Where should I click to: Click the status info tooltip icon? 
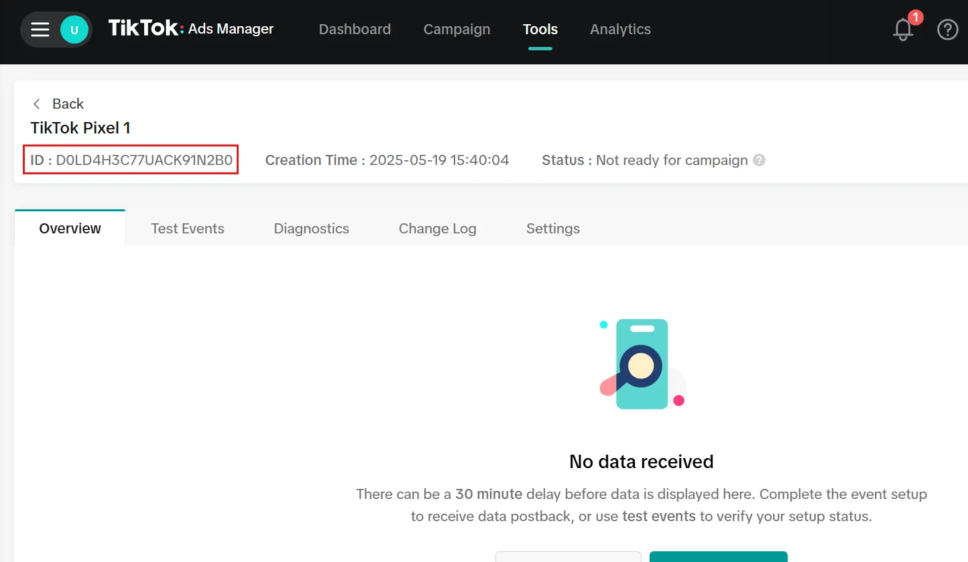coord(759,160)
